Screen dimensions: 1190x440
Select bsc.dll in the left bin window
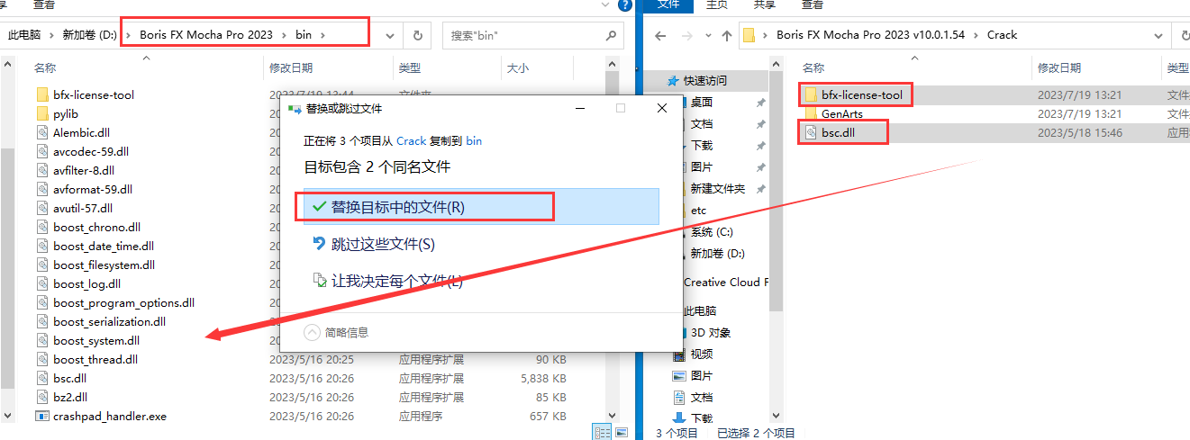click(69, 378)
